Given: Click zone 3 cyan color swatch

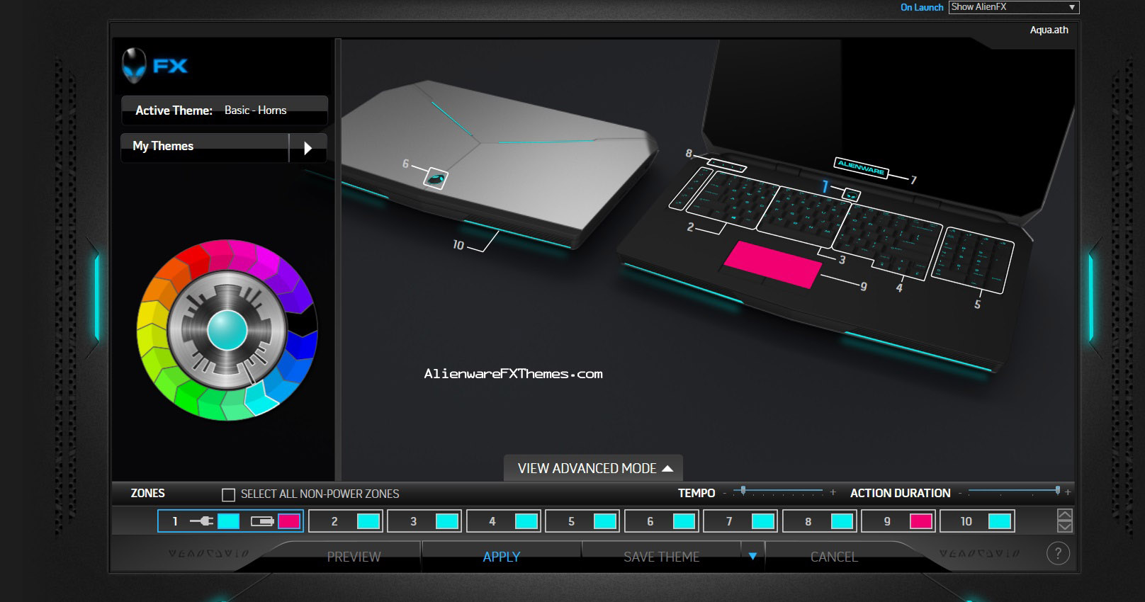Looking at the screenshot, I should point(447,521).
